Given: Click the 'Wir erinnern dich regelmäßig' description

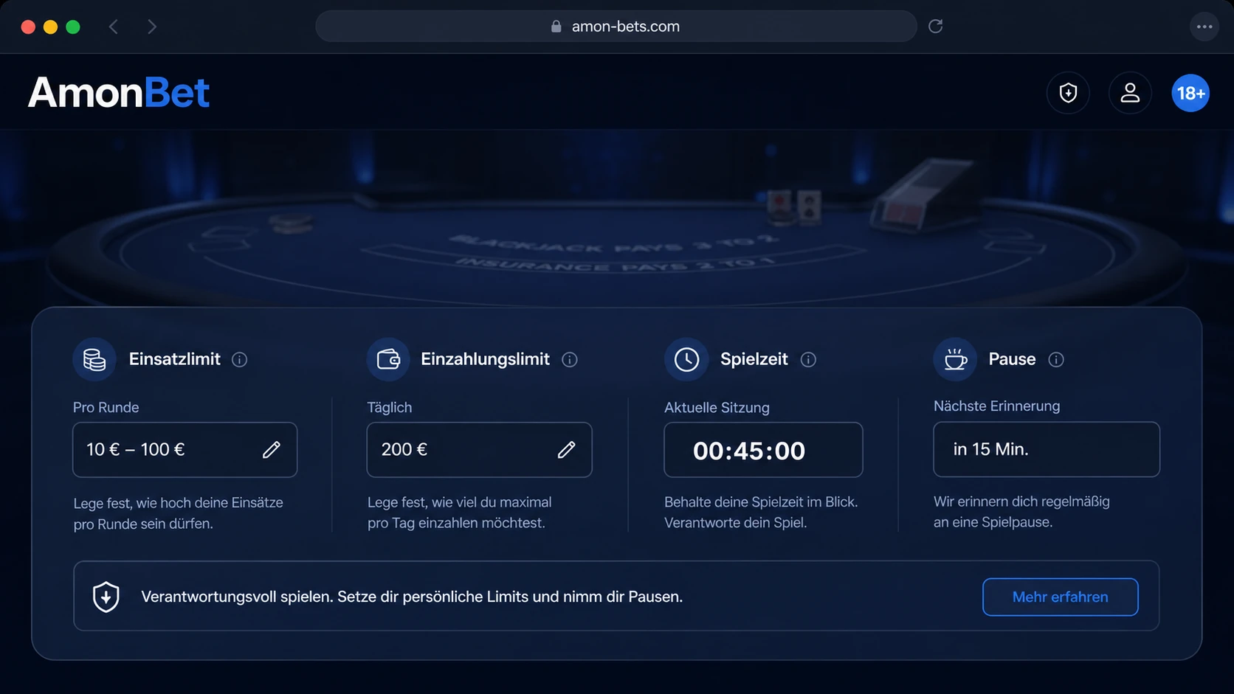Looking at the screenshot, I should (x=1021, y=512).
